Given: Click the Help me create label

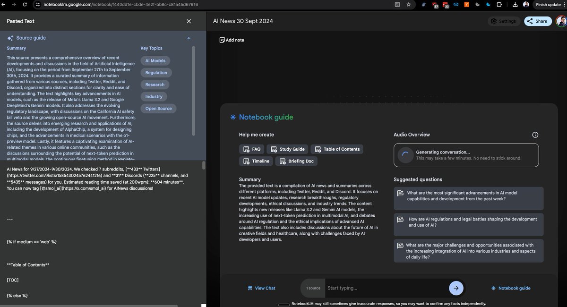Looking at the screenshot, I should click(257, 135).
